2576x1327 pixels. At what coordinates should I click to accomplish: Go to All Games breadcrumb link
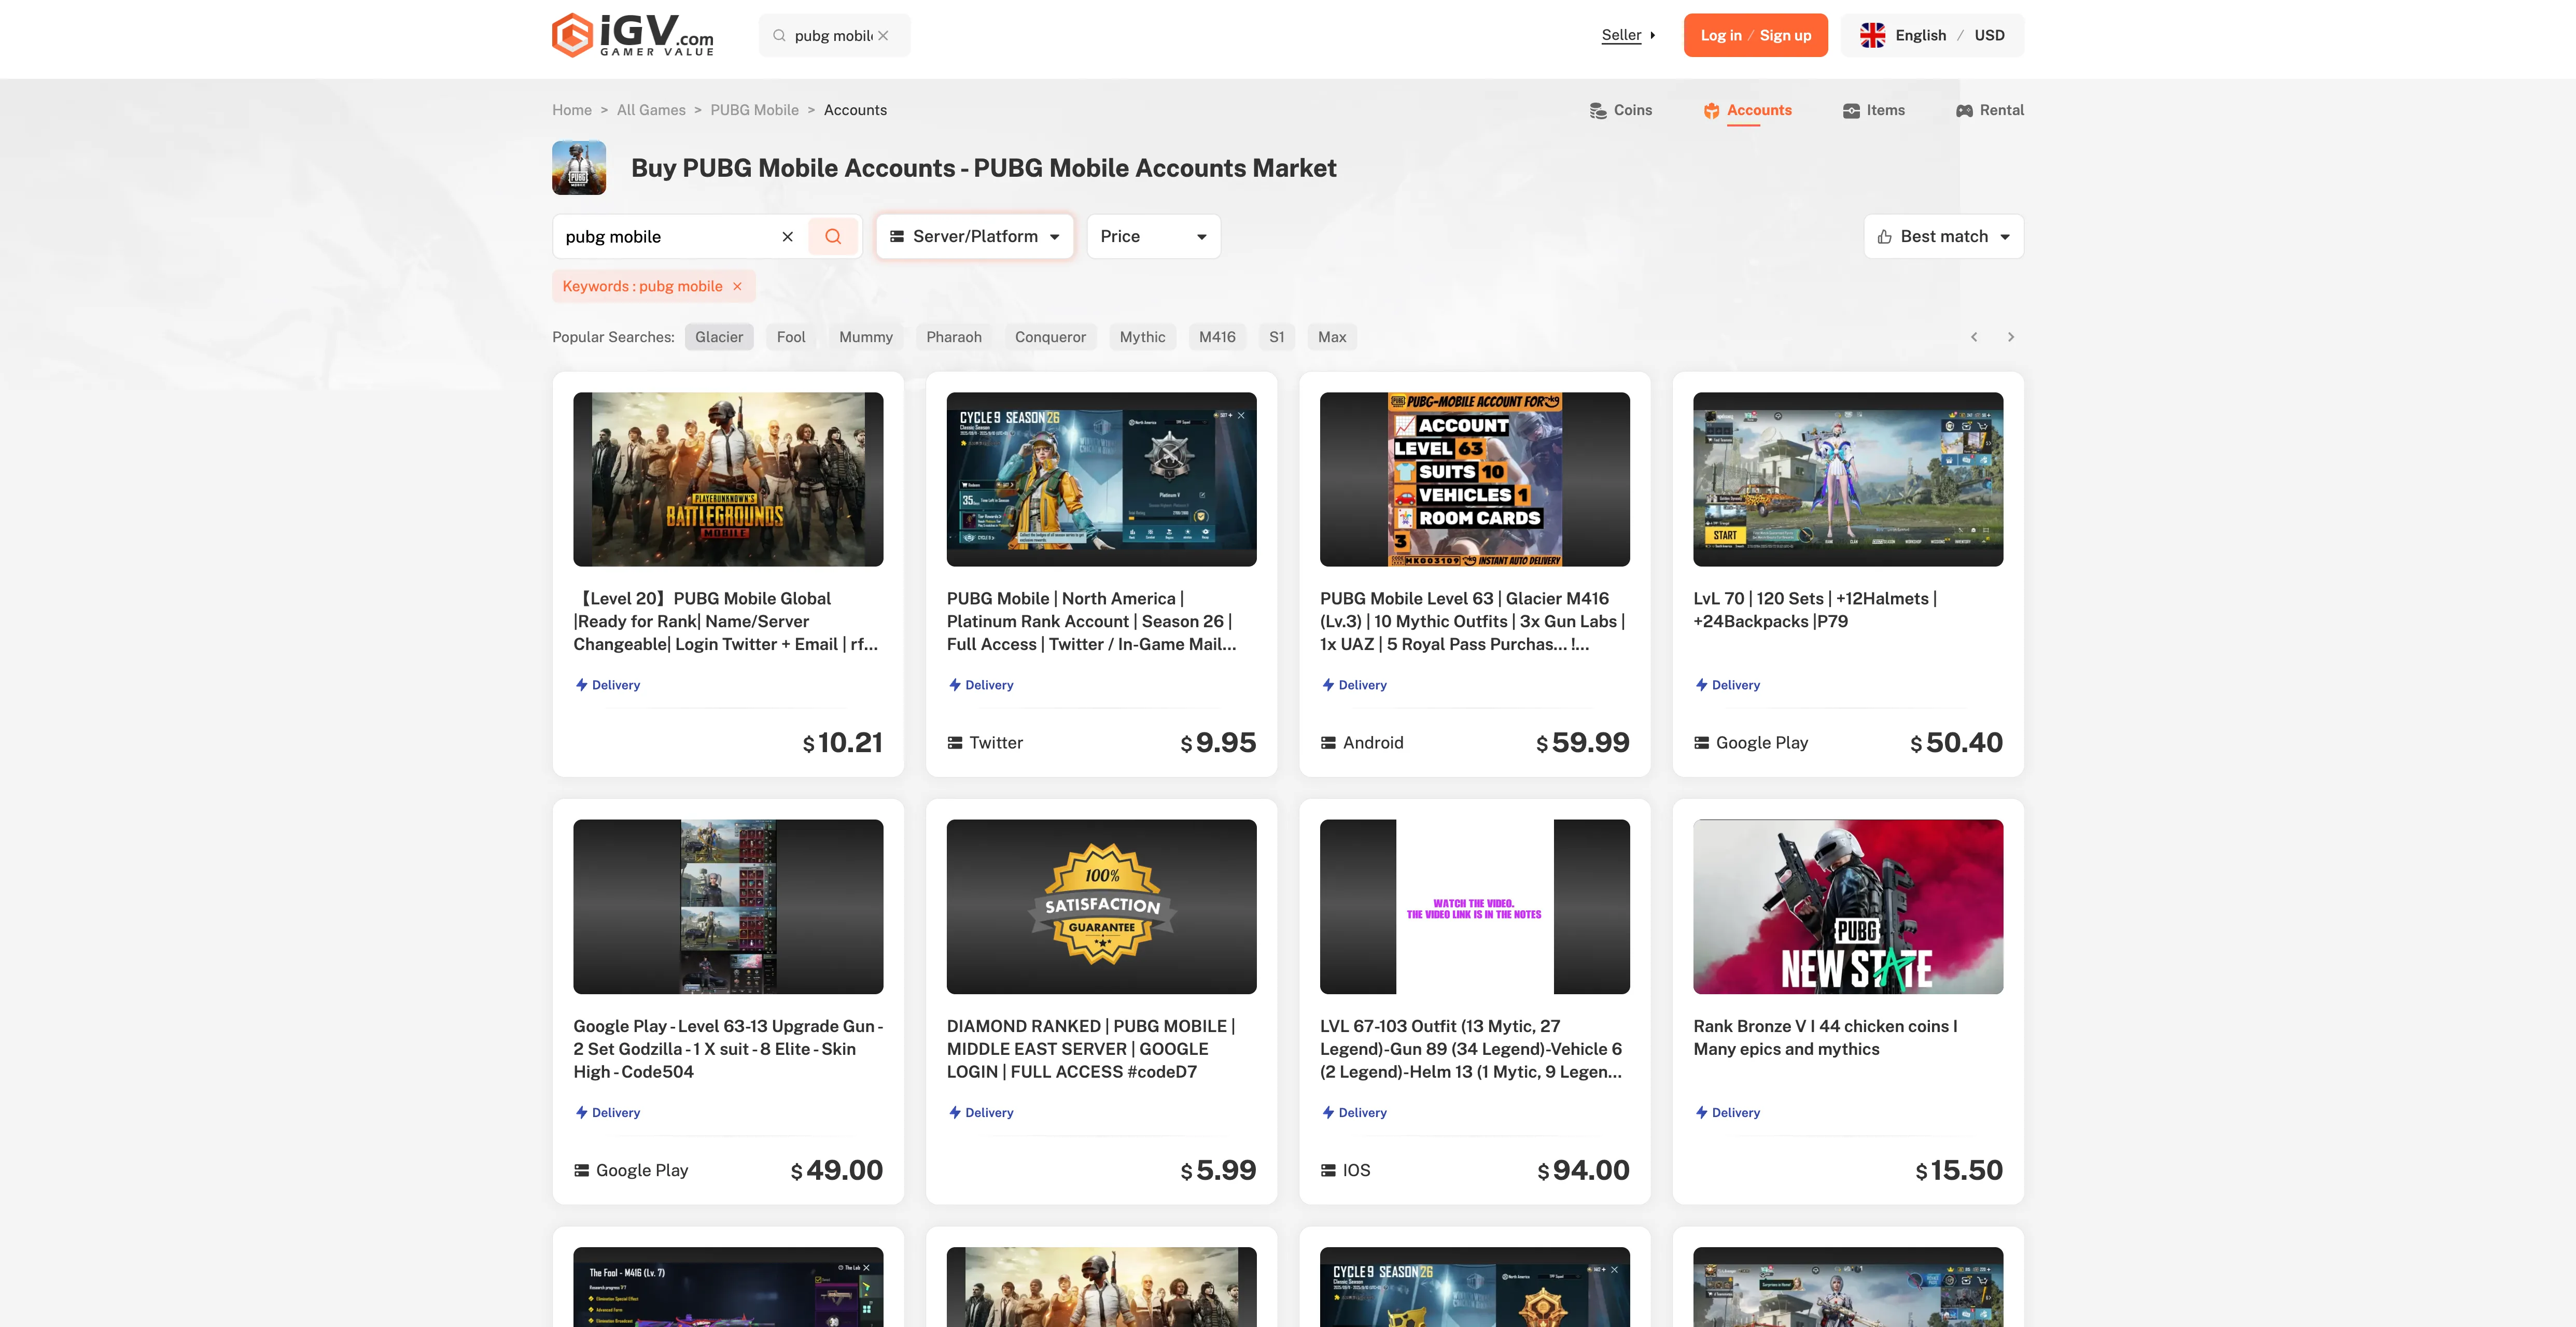coord(650,110)
